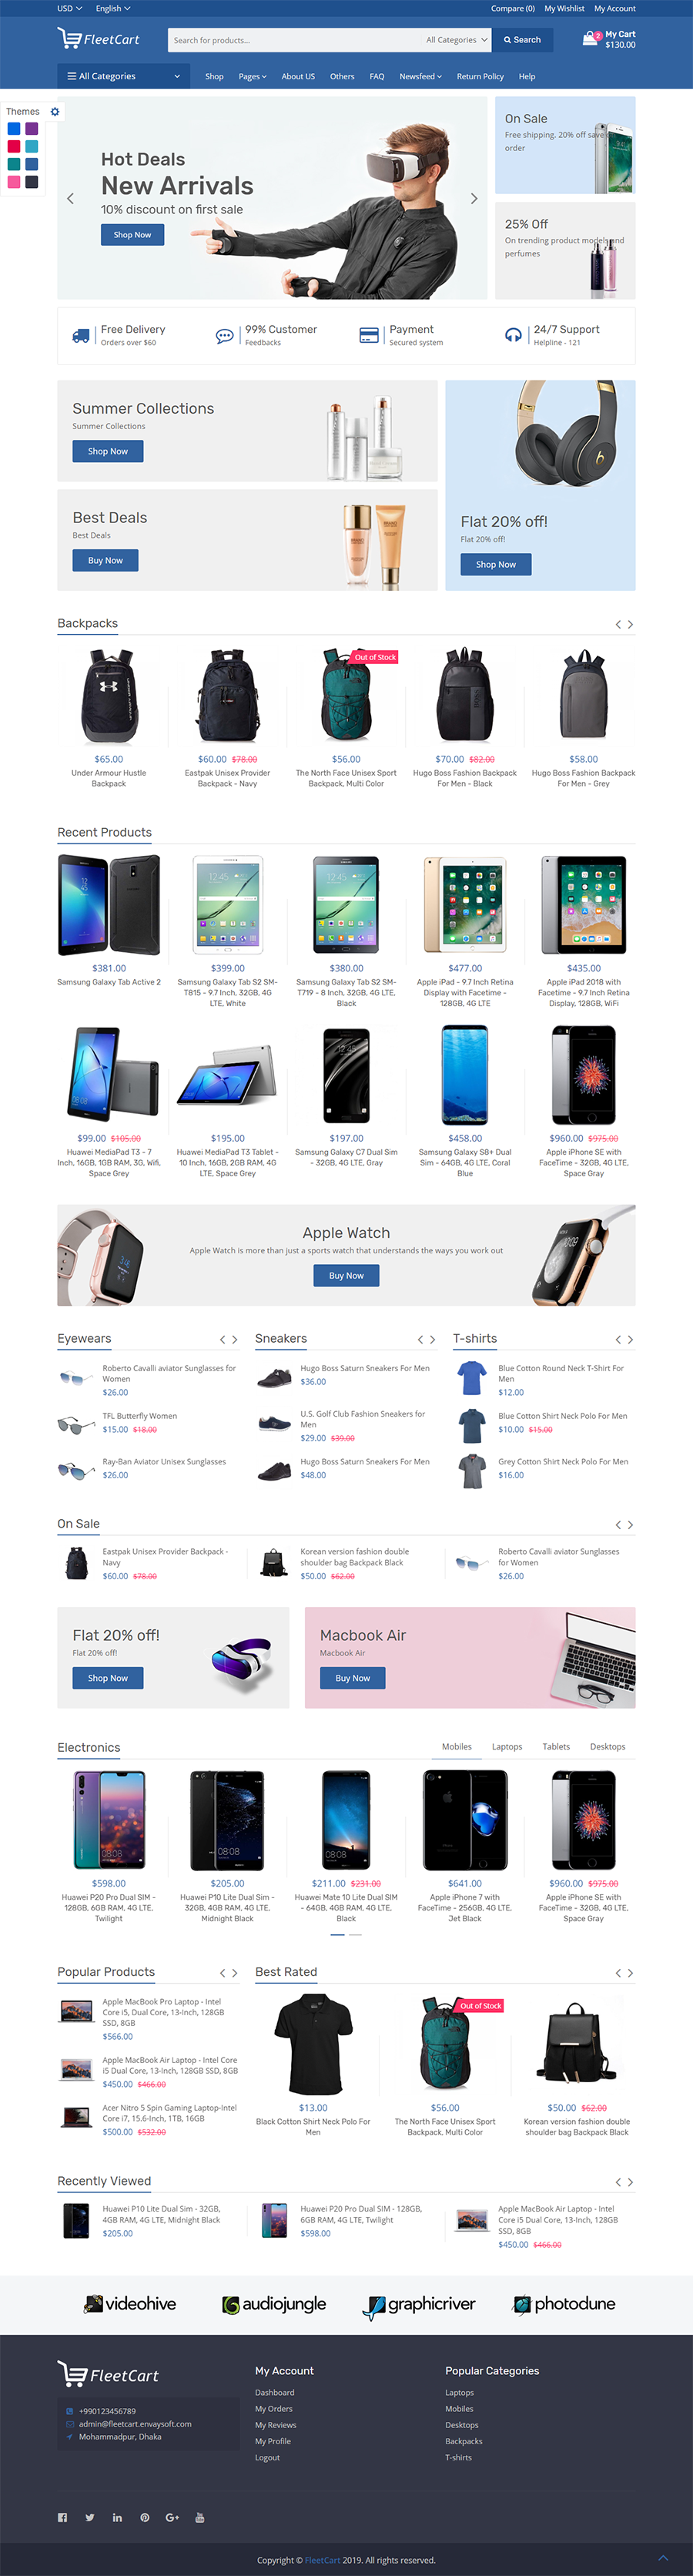Switch to the Laptops electronics tab
Viewport: 693px width, 2576px height.
pos(507,1746)
